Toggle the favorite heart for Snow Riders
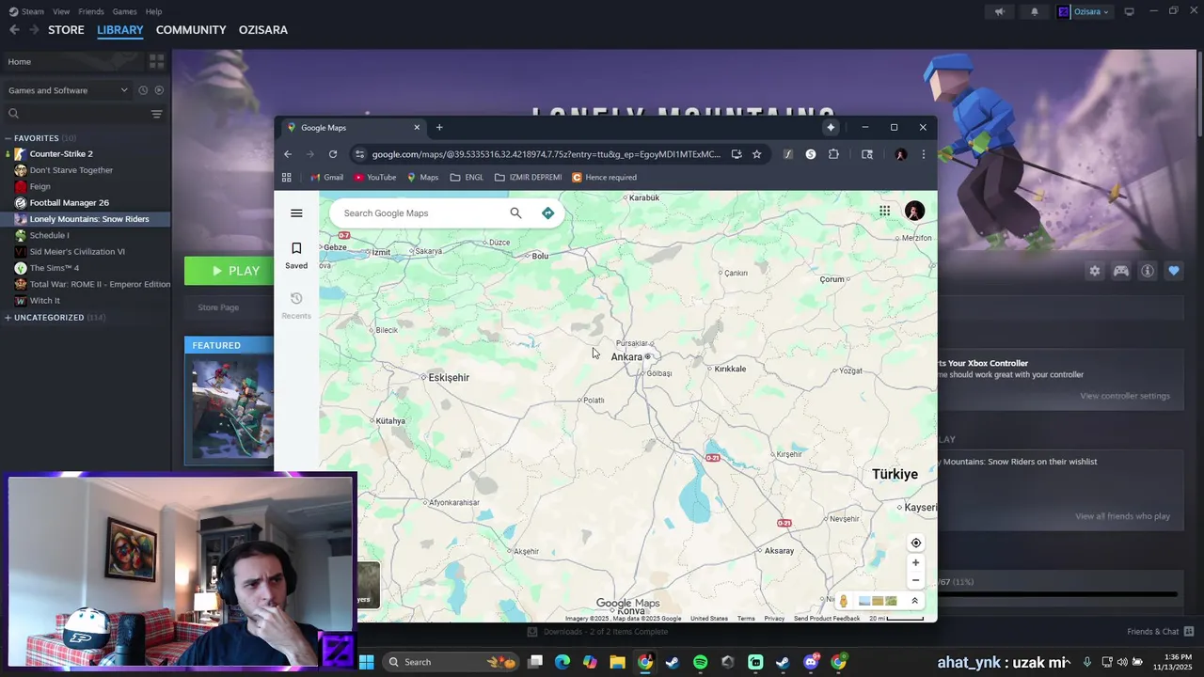This screenshot has width=1204, height=677. click(x=1174, y=271)
